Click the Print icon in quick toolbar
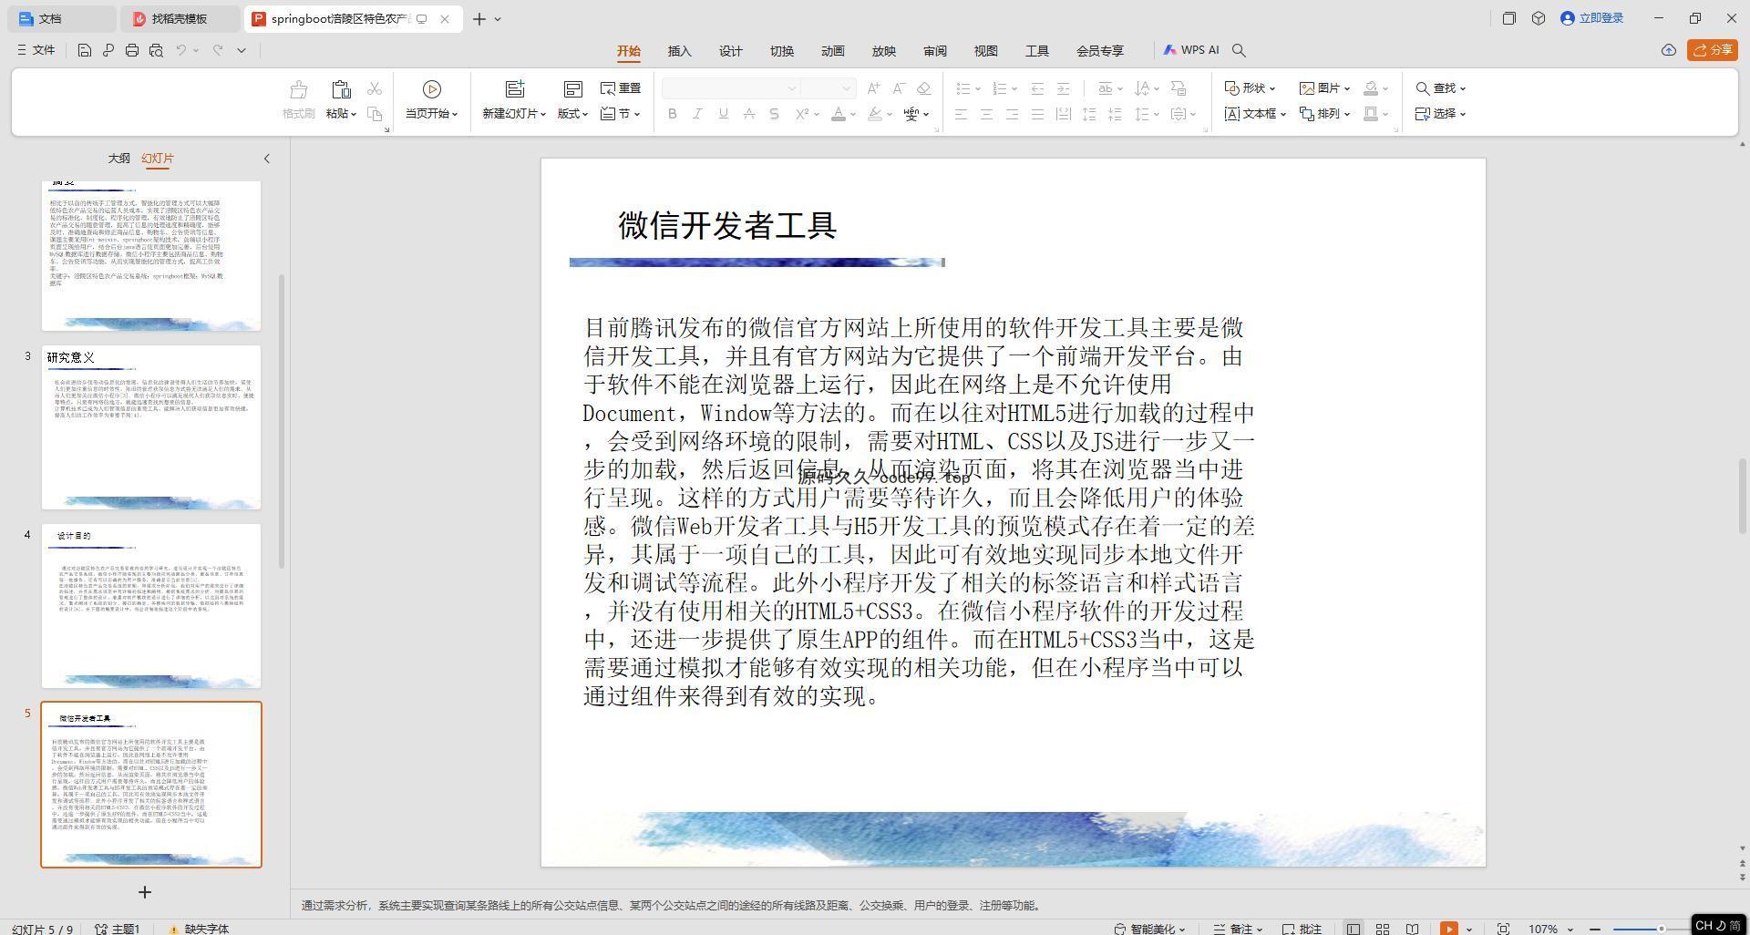Viewport: 1750px width, 935px height. (x=132, y=50)
